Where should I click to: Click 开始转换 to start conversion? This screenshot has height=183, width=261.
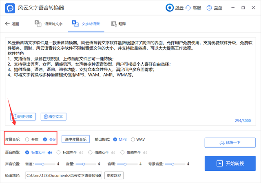pos(230,163)
